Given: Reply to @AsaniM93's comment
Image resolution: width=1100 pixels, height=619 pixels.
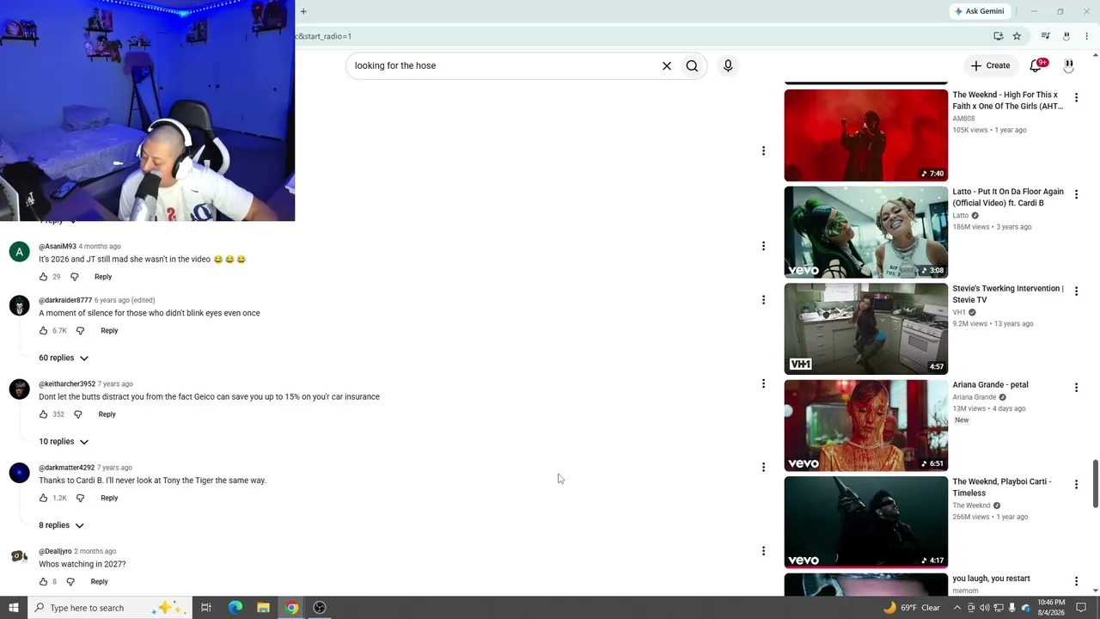Looking at the screenshot, I should click(x=103, y=277).
